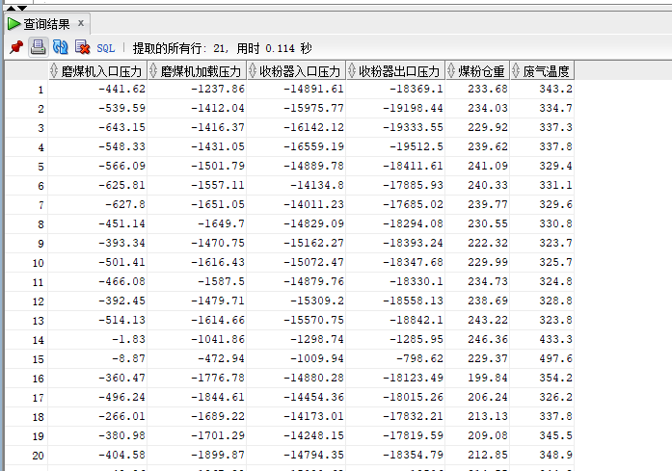Click the print icon in query result toolbar

click(x=39, y=47)
